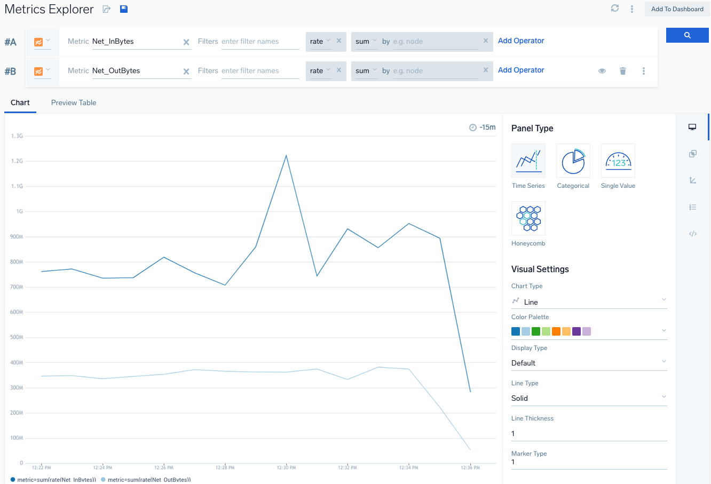Choose the Categorical pie chart panel type
Image resolution: width=711 pixels, height=484 pixels.
(573, 161)
